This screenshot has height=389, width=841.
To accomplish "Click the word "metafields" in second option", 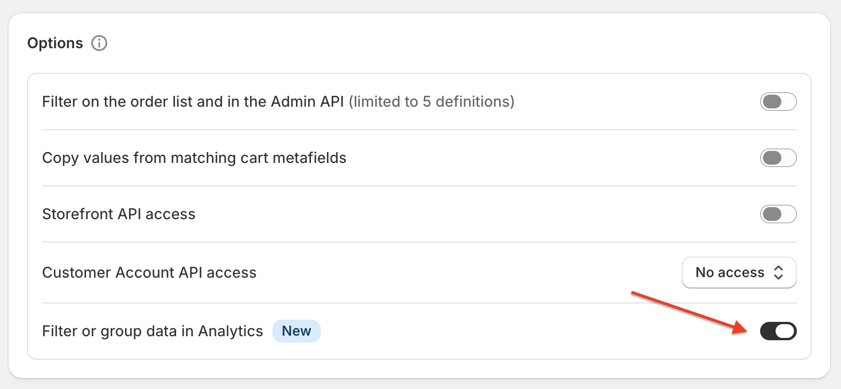I will click(313, 158).
